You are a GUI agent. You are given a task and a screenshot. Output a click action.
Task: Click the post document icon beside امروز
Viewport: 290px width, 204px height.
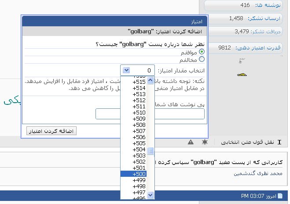(280, 196)
